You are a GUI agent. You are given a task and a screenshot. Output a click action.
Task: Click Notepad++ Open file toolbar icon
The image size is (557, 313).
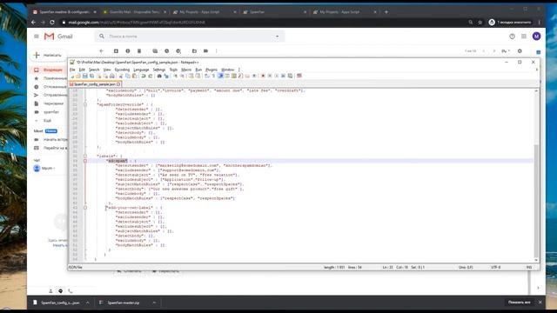pyautogui.click(x=78, y=76)
